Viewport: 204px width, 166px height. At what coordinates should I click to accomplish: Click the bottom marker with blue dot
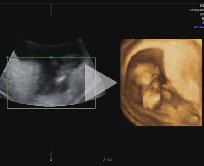coord(51,156)
